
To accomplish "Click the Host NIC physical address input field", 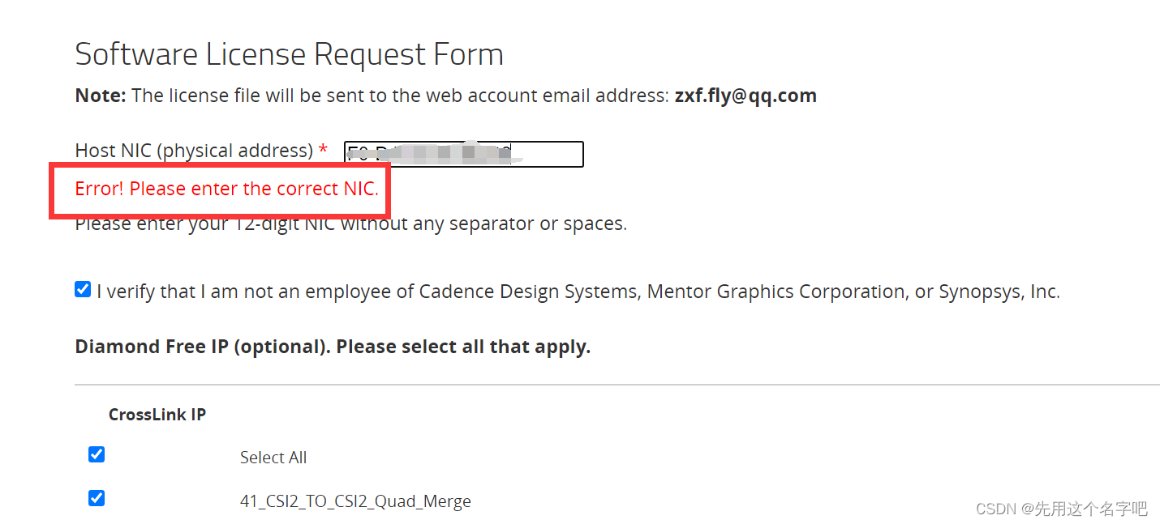I will 463,154.
